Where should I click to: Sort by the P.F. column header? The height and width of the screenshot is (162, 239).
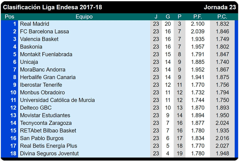click(197, 17)
